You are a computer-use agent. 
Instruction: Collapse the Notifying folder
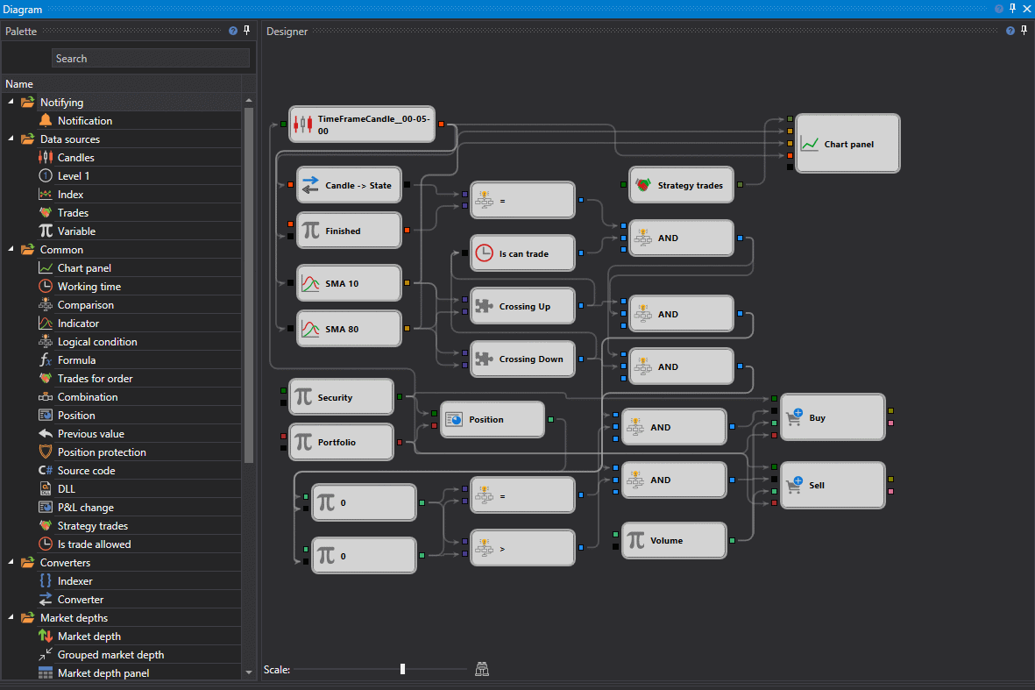11,102
